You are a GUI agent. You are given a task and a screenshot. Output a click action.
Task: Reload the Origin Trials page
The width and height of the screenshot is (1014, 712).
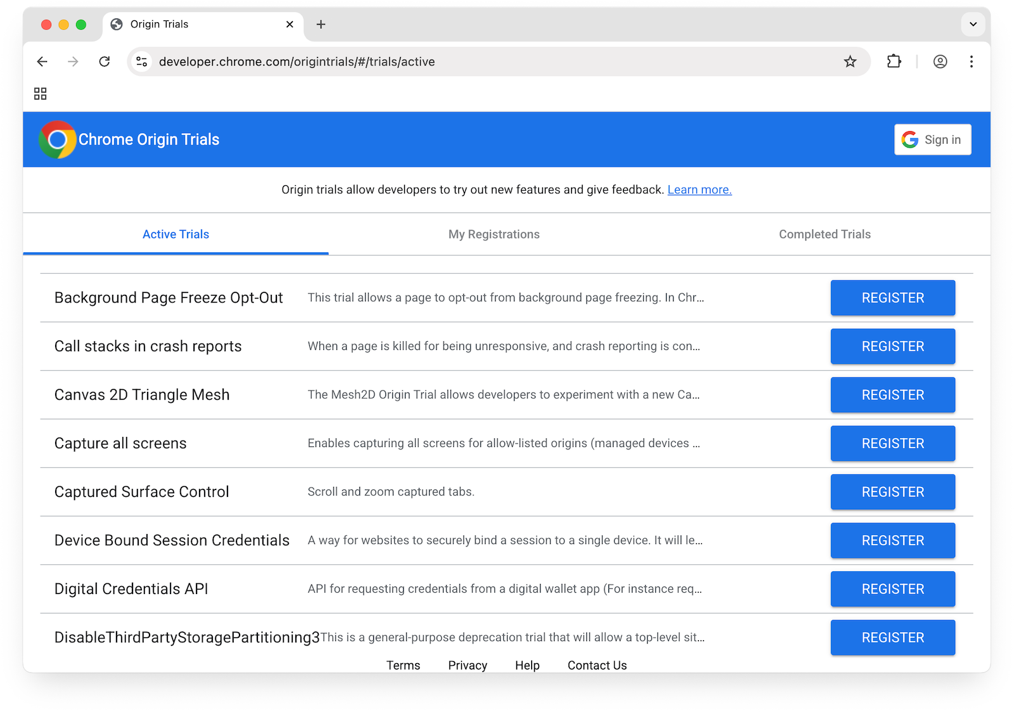pos(105,61)
